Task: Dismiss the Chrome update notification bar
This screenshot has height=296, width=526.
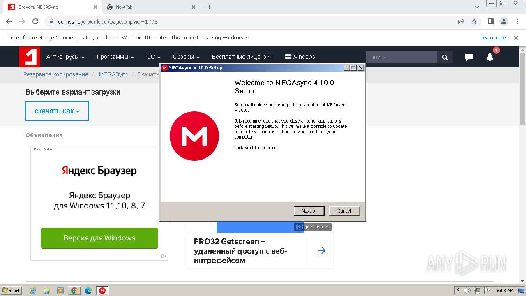Action: point(516,38)
